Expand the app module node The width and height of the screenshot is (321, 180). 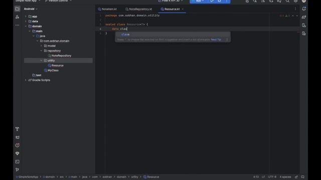click(26, 16)
